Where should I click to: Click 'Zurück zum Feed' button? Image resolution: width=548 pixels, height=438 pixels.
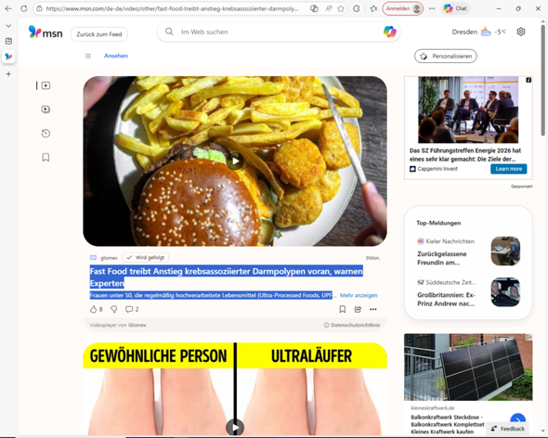click(99, 34)
